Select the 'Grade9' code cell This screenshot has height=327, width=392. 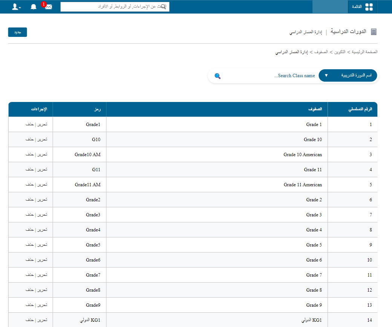pyautogui.click(x=80, y=305)
